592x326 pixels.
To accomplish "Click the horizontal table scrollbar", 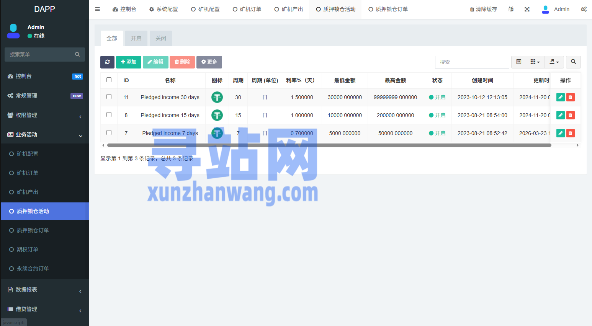I will (329, 145).
